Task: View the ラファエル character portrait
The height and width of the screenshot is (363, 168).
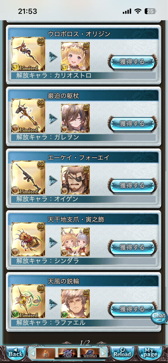Action: 75,304
